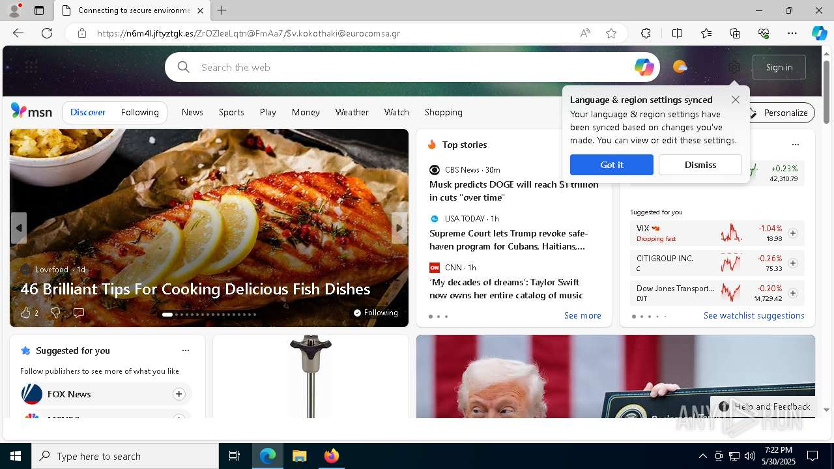The height and width of the screenshot is (469, 834).
Task: Open a new tab with plus button
Action: coord(222,10)
